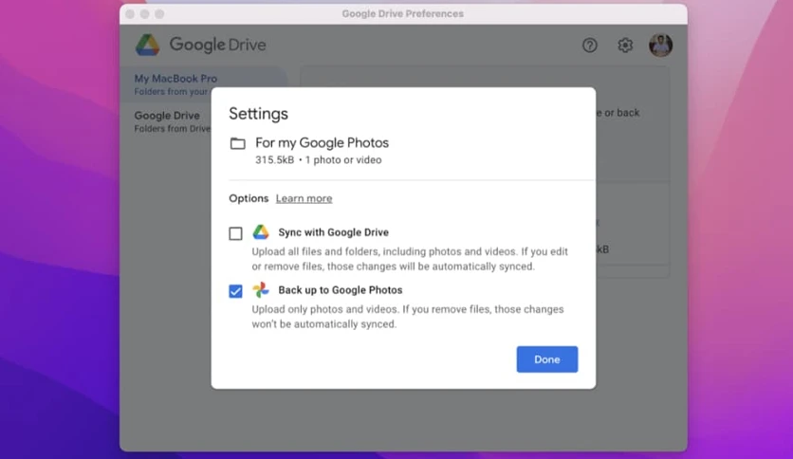Uncheck Back up to Google Photos checkbox

(x=235, y=291)
